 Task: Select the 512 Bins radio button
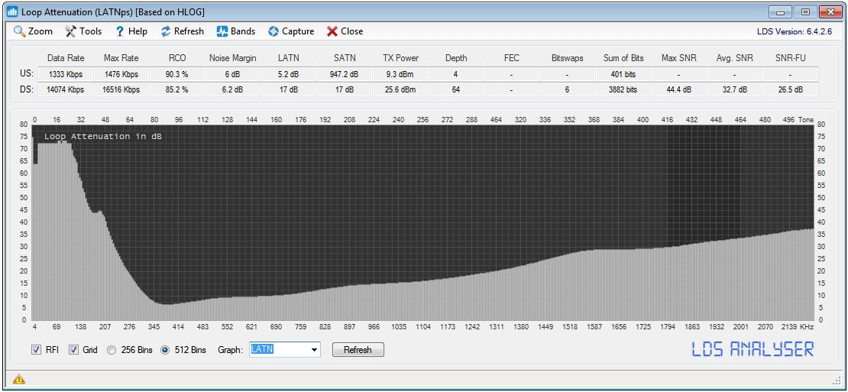point(164,350)
